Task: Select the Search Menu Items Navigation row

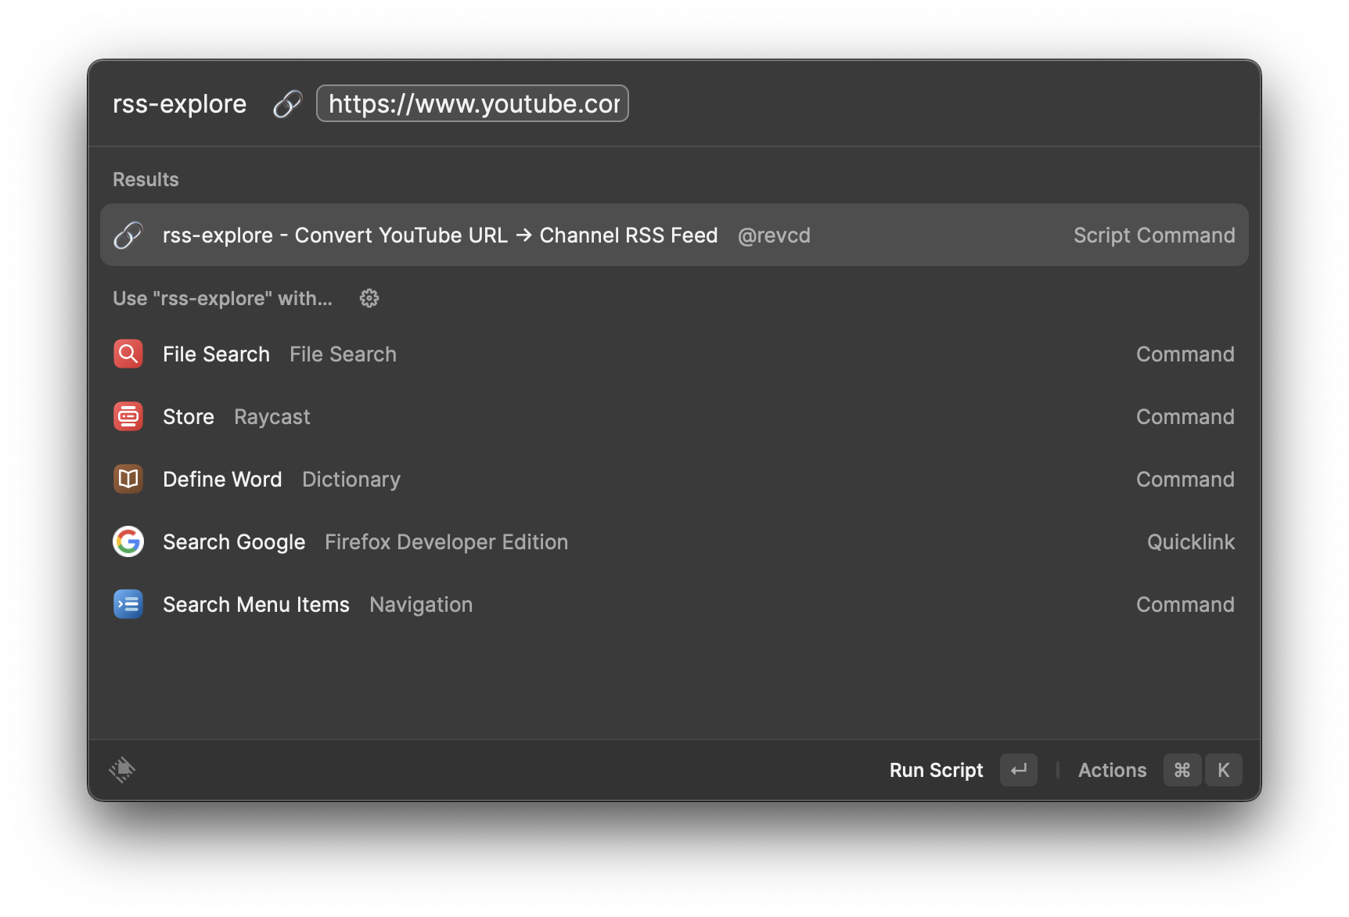Action: click(x=674, y=604)
